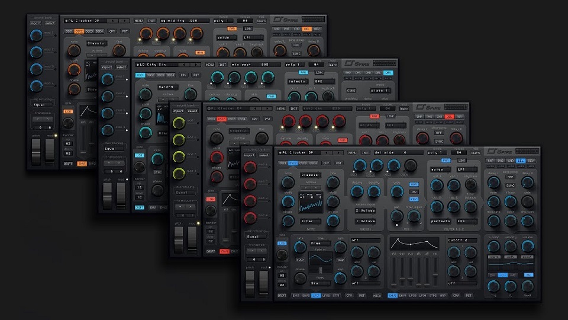This screenshot has width=568, height=320.
Task: Click transpose down arrow in front blue window
Action: 252,251
